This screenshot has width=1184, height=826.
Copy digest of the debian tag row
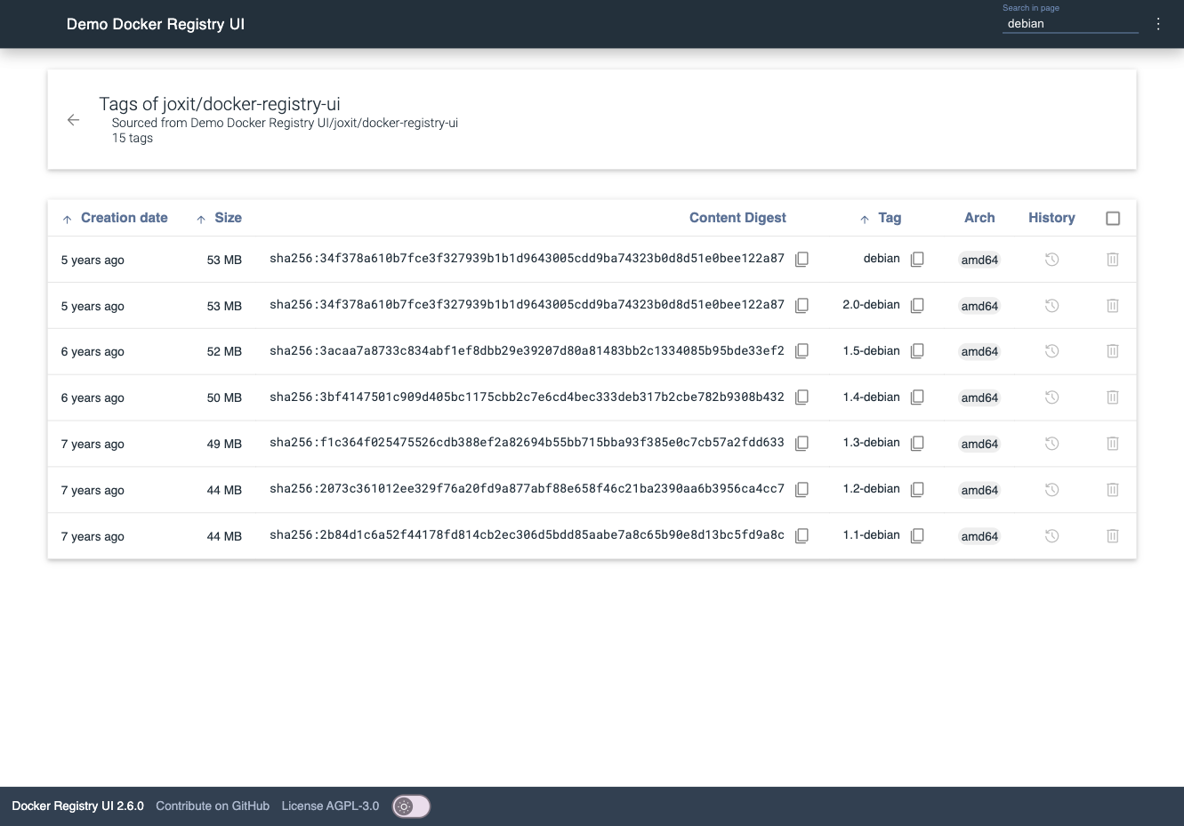click(801, 259)
